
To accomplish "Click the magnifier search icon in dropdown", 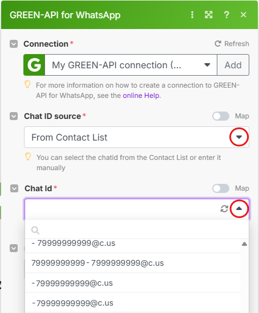I will (35, 230).
